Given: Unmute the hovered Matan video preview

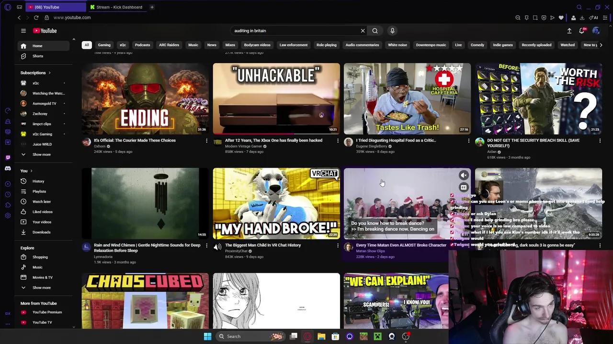Looking at the screenshot, I should [x=464, y=175].
